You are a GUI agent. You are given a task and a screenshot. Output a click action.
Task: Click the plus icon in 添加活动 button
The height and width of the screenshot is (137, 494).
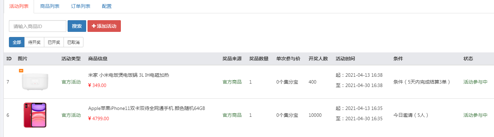pos(93,26)
